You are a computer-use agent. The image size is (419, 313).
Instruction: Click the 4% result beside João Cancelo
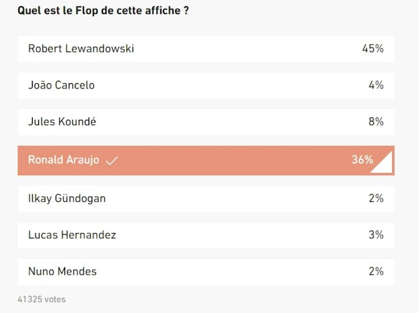tap(376, 85)
